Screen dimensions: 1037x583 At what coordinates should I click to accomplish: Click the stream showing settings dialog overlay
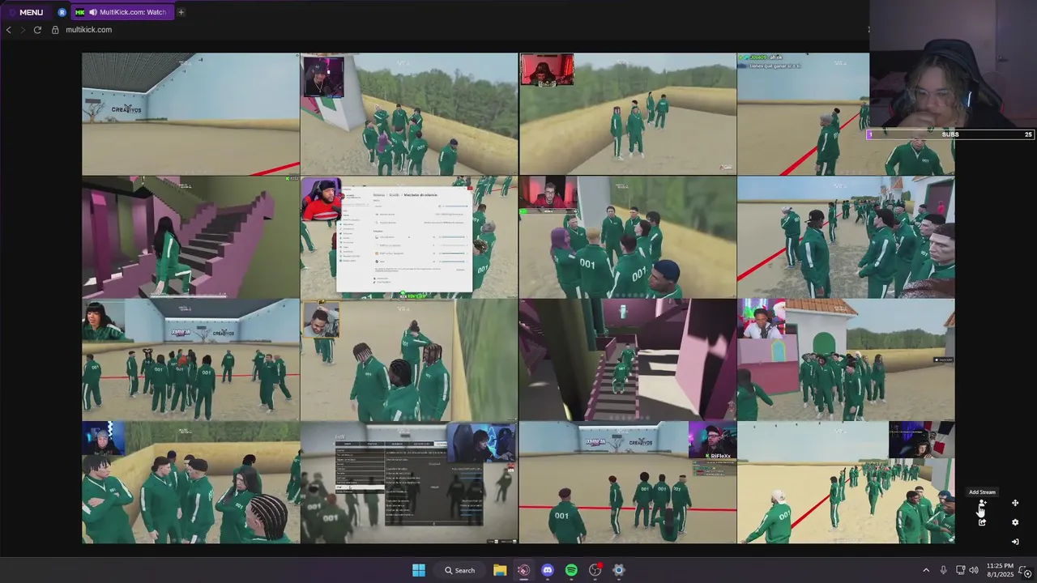coord(409,237)
